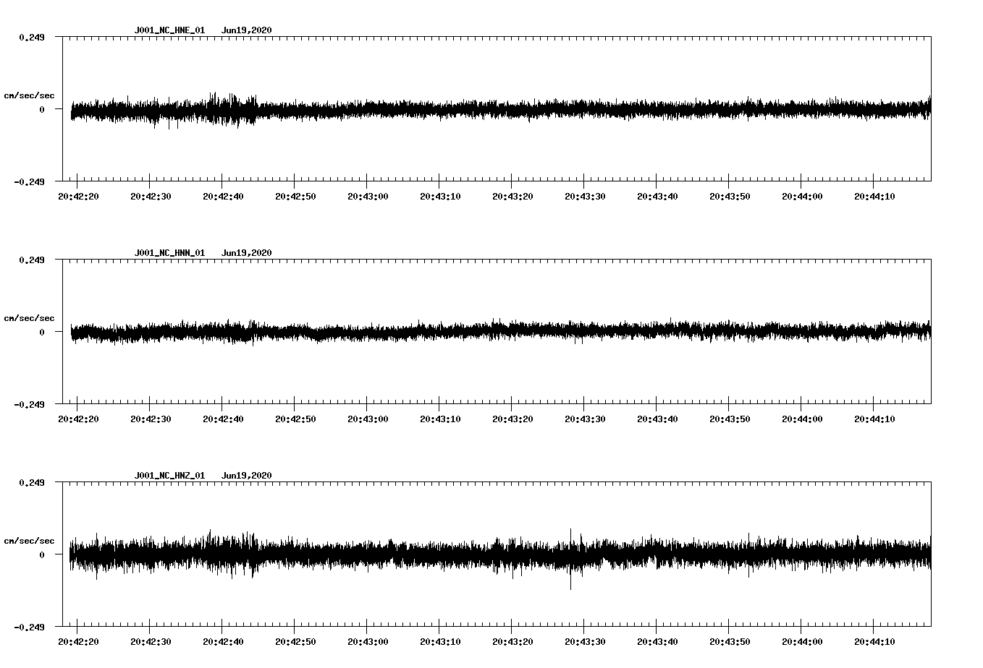The width and height of the screenshot is (983, 668).
Task: Click the cm/sec/sec unit label on HNZ plot
Action: (x=29, y=541)
